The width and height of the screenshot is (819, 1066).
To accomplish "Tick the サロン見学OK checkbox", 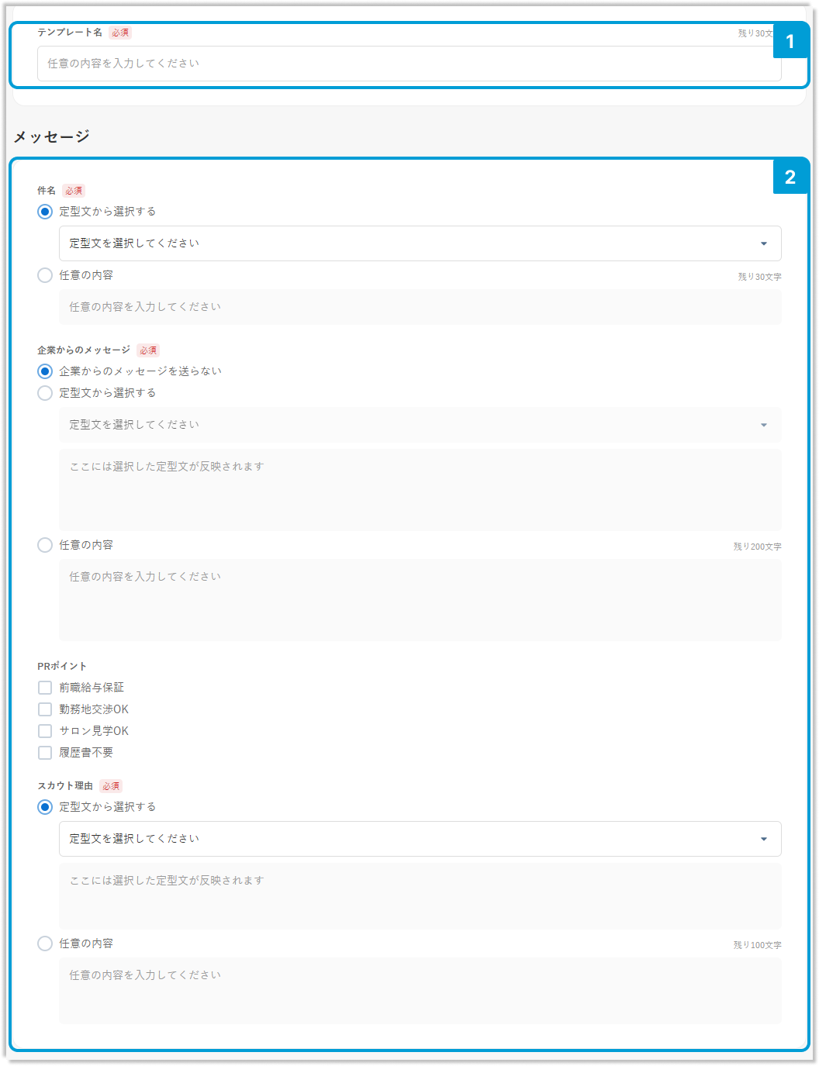I will tap(45, 731).
